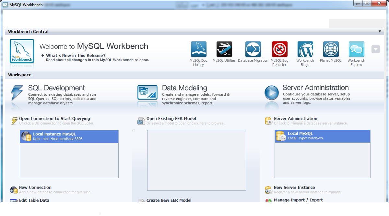
Task: Launch the MySQL Utilities icon
Action: (x=224, y=49)
